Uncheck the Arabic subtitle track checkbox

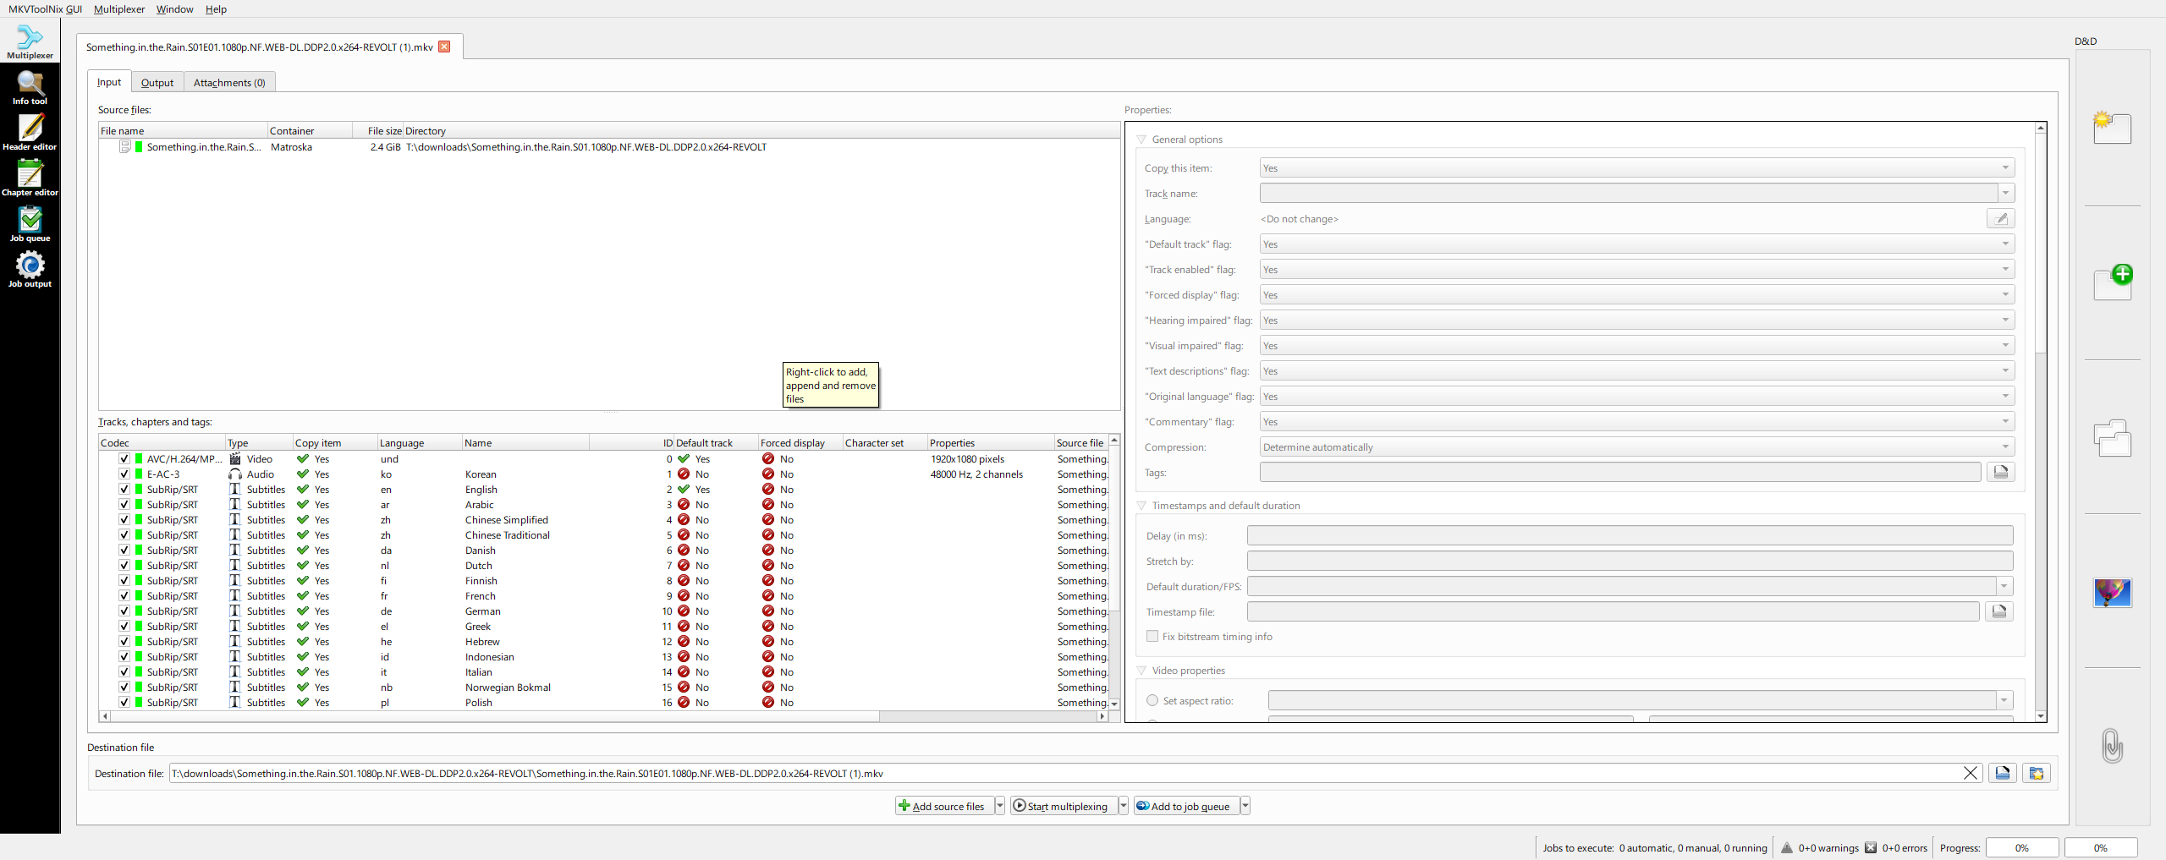point(124,504)
